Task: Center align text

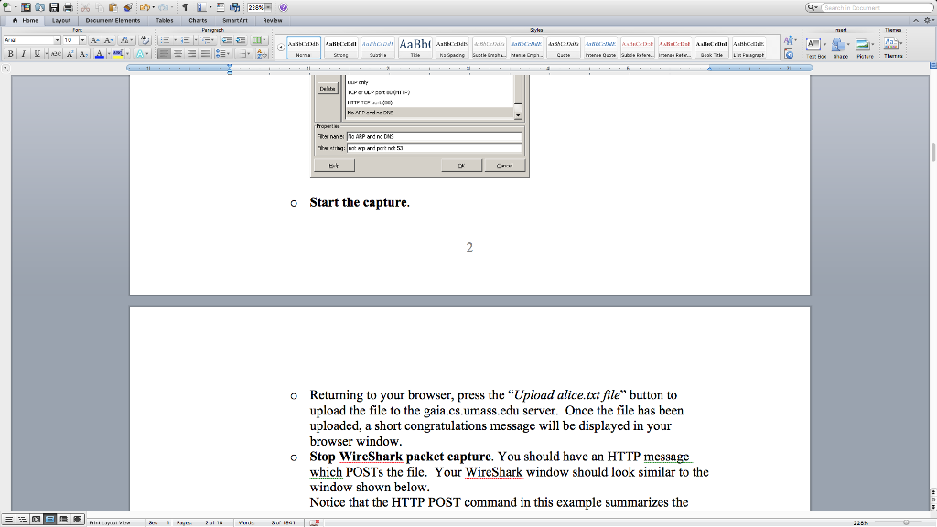Action: click(178, 54)
